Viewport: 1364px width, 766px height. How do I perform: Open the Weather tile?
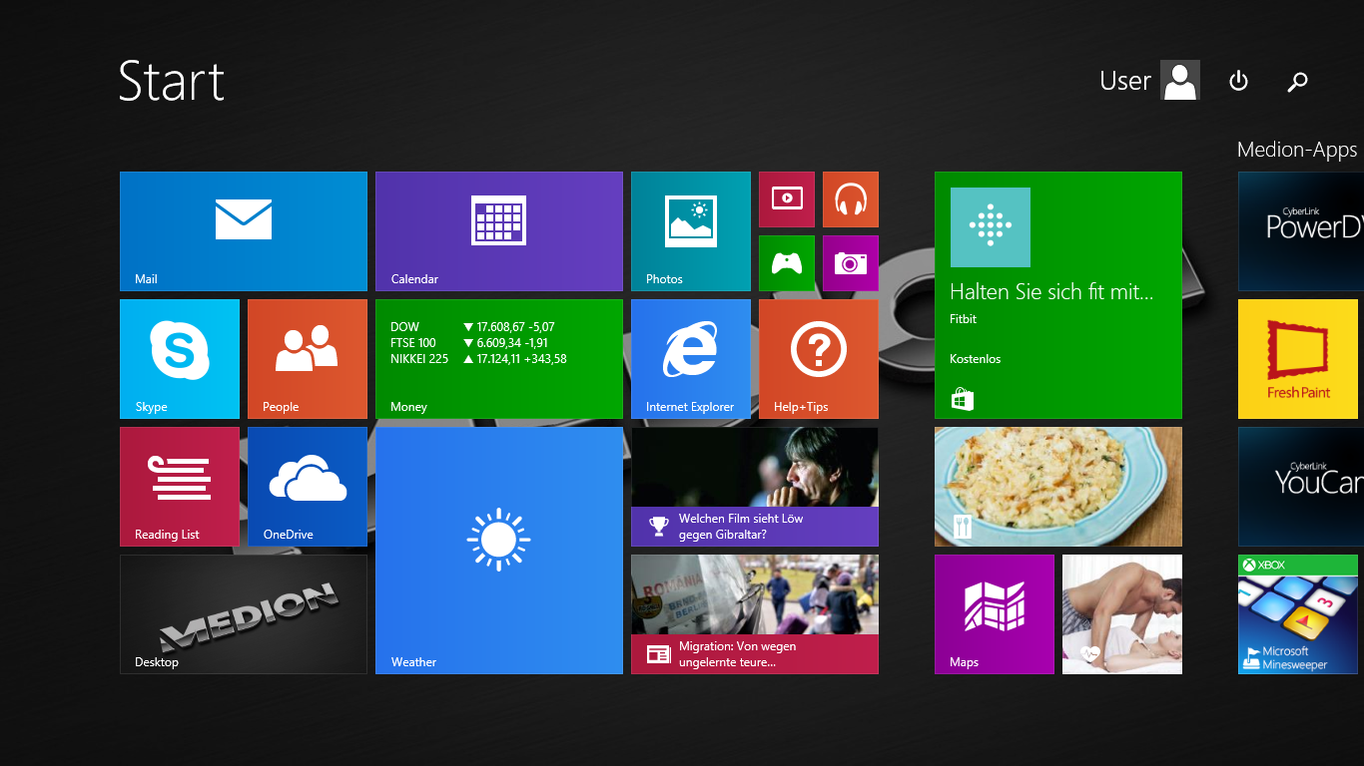click(499, 551)
